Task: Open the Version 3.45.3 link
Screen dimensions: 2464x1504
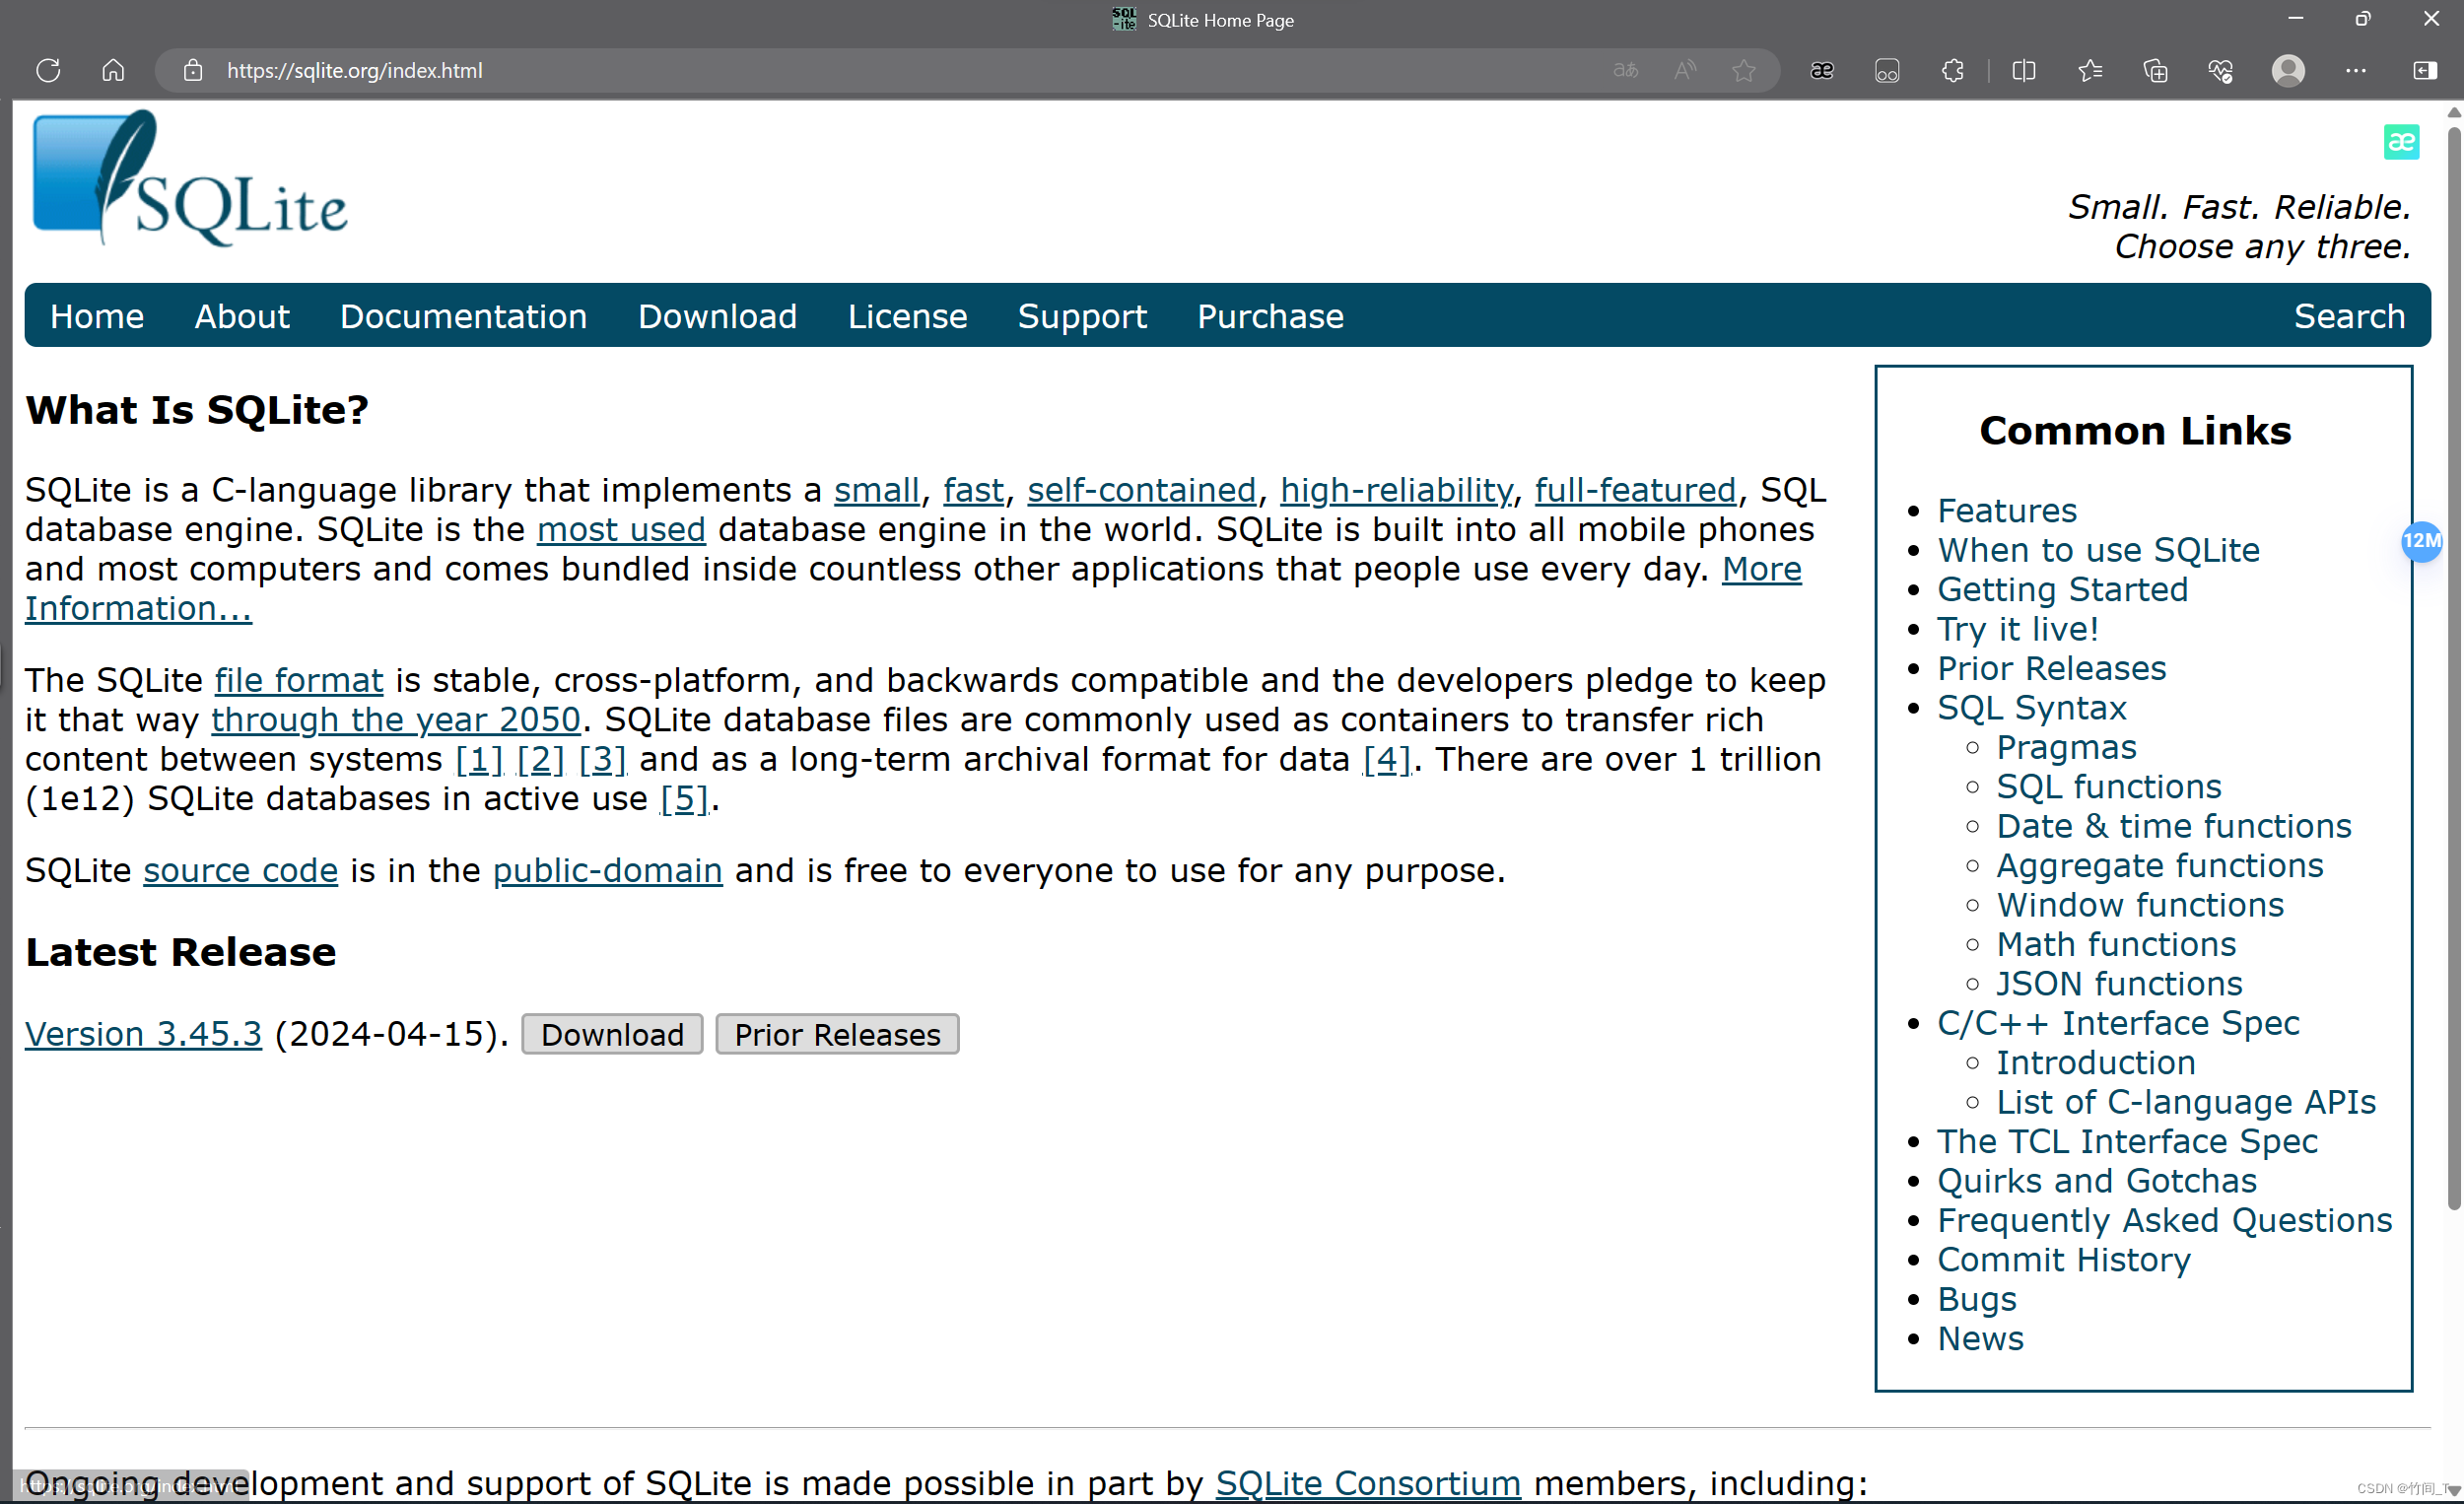Action: tap(143, 1033)
